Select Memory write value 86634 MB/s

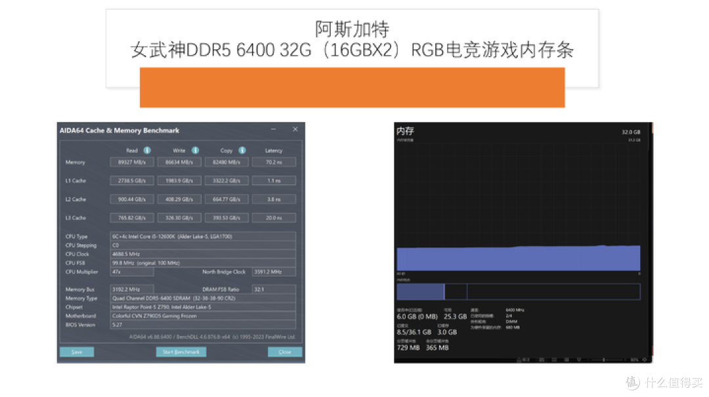pos(179,162)
